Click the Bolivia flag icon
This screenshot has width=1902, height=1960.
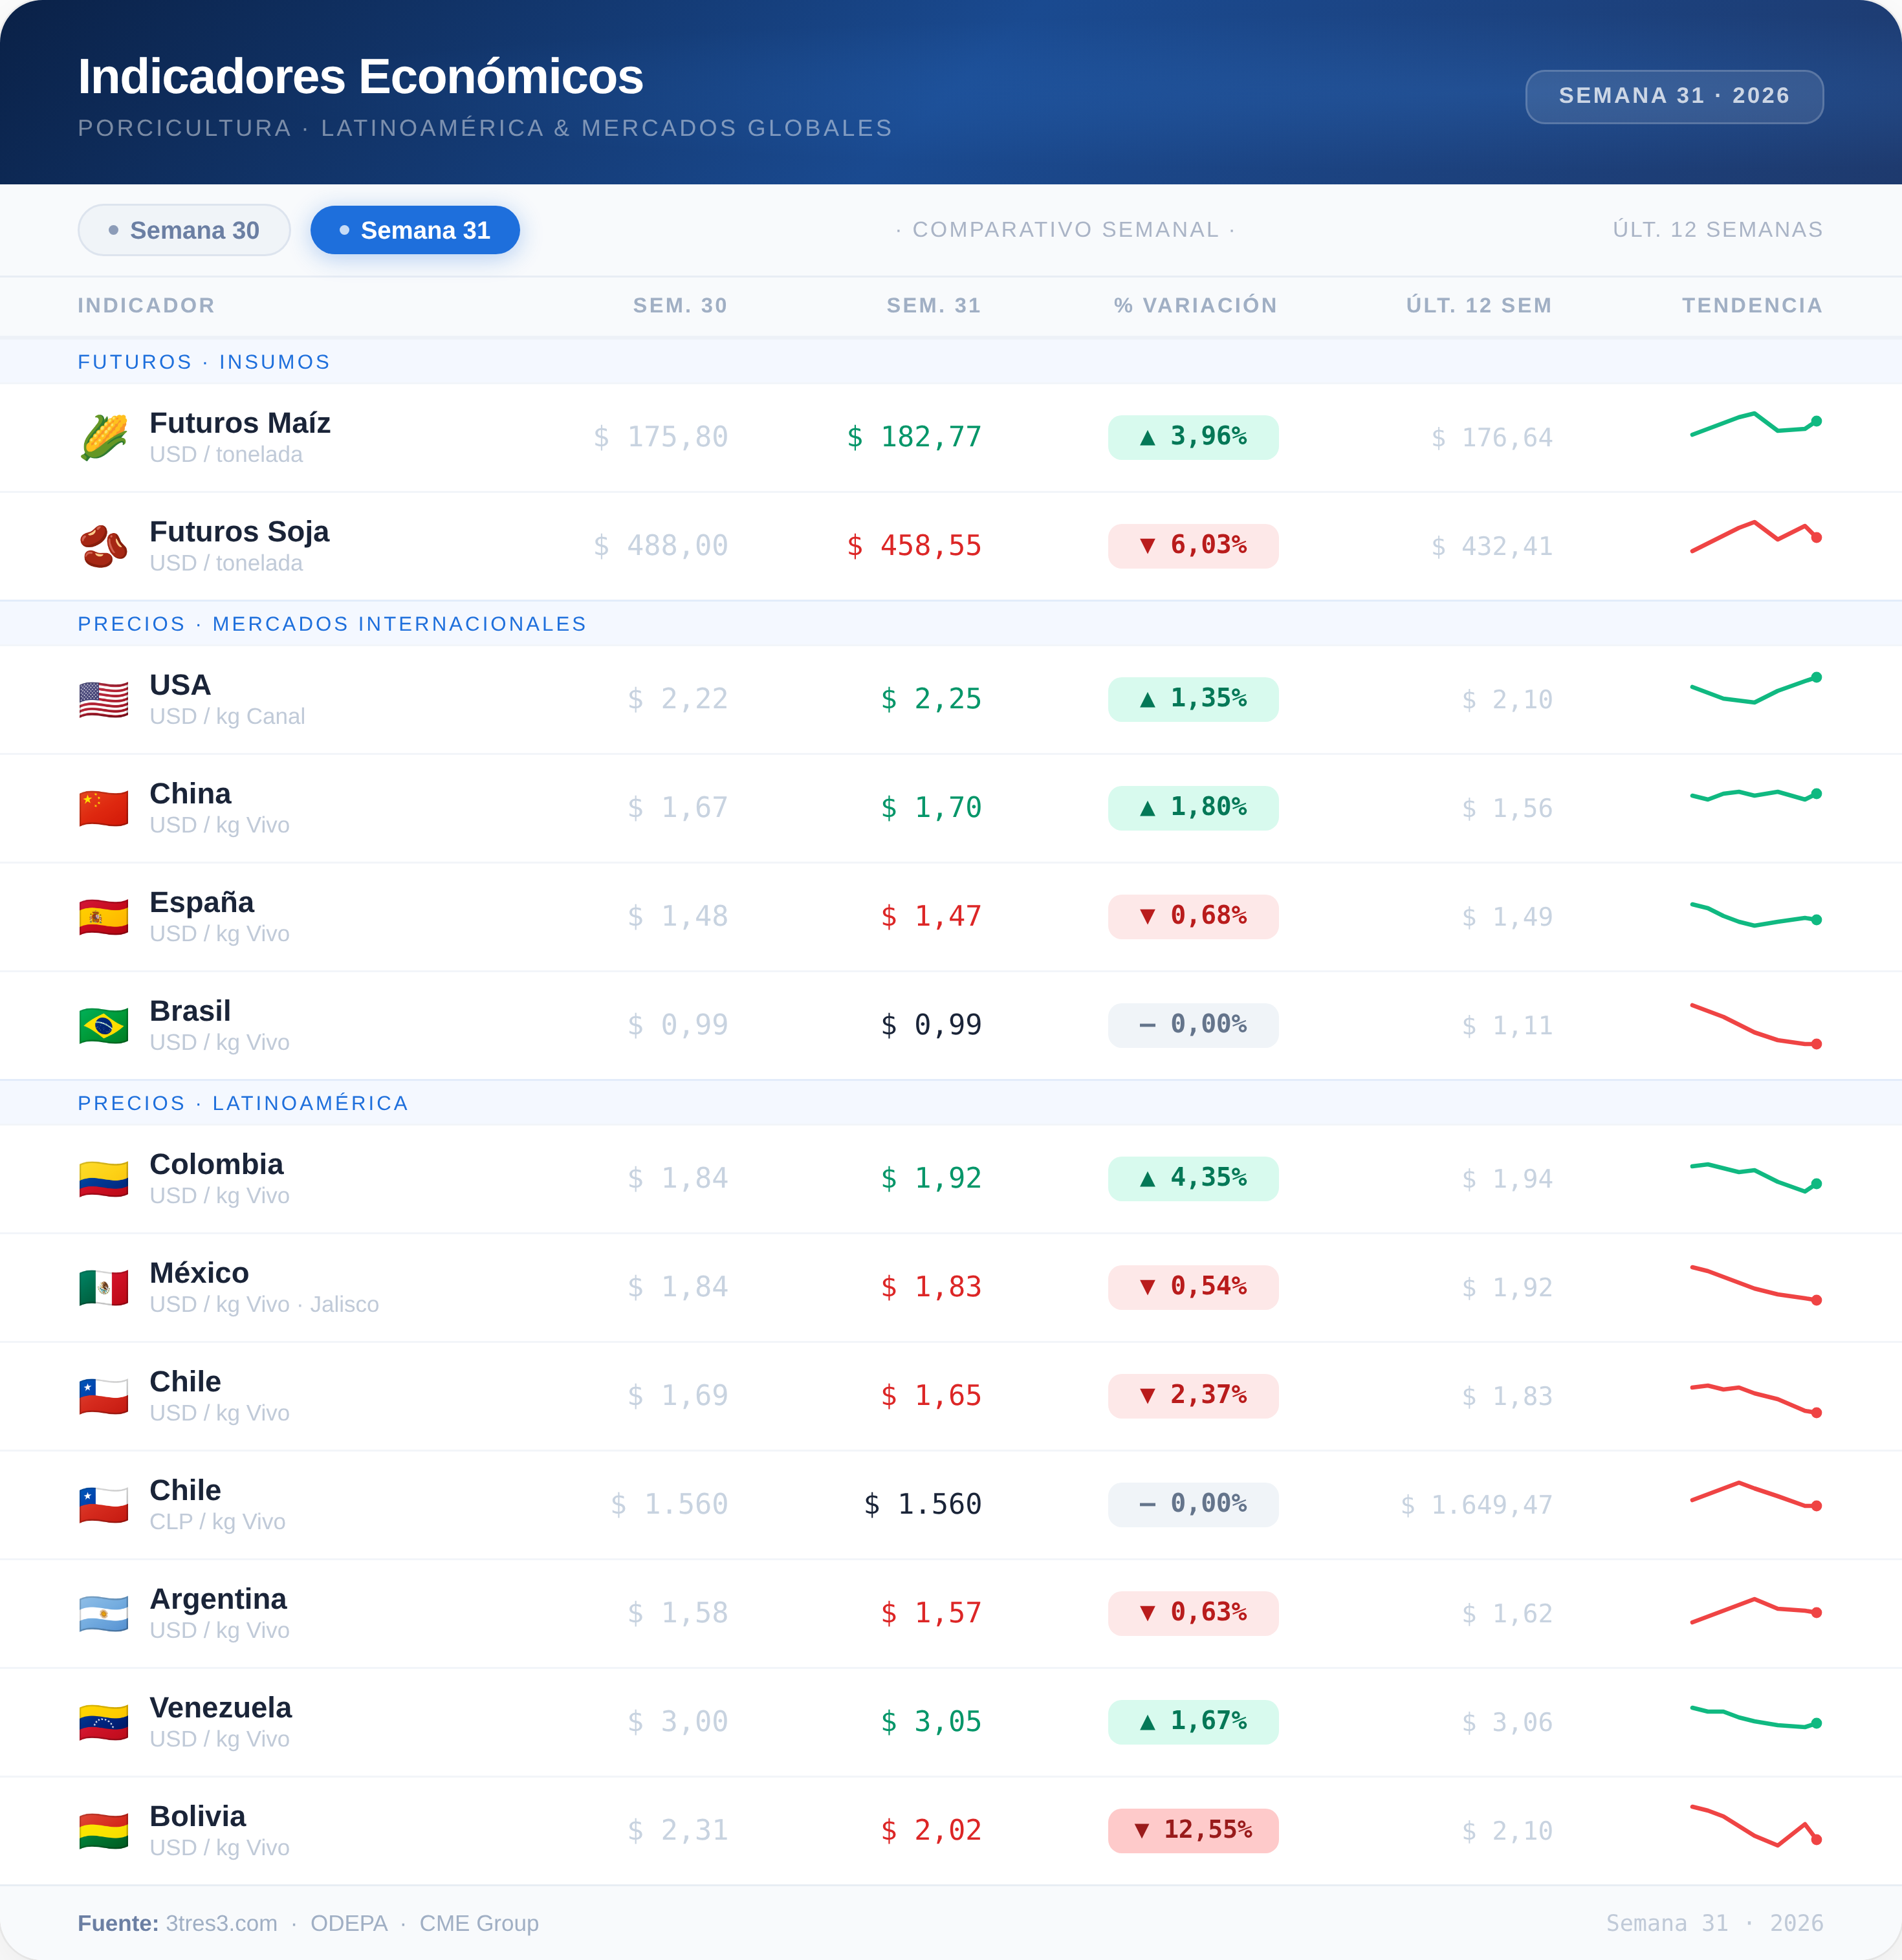104,1831
